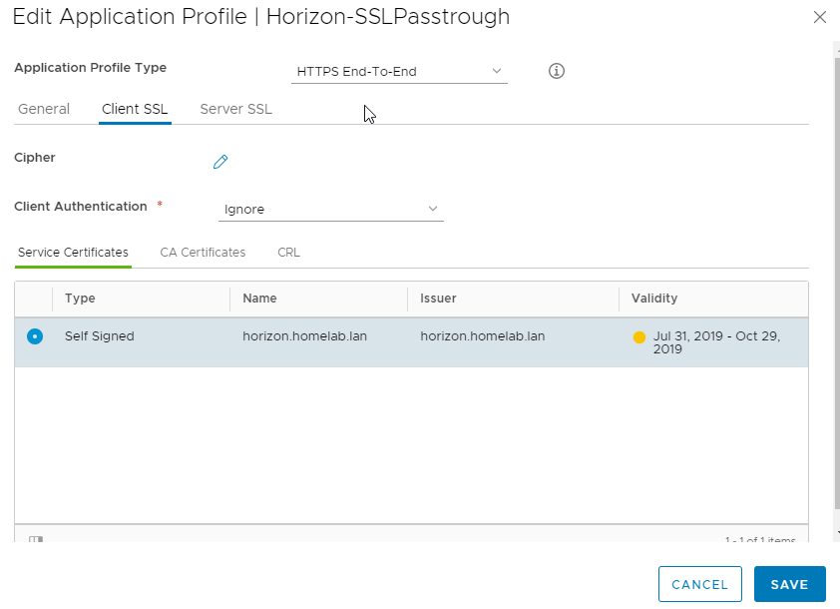
Task: Click 'horizon.homelab.lan' in the Name column
Action: [x=304, y=336]
